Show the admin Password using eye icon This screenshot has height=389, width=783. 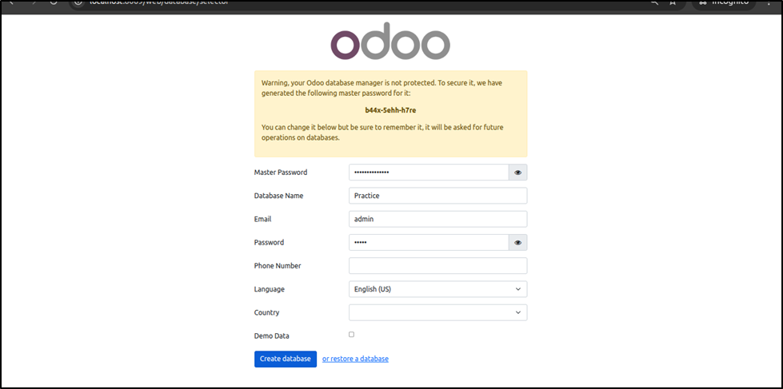[x=517, y=243]
